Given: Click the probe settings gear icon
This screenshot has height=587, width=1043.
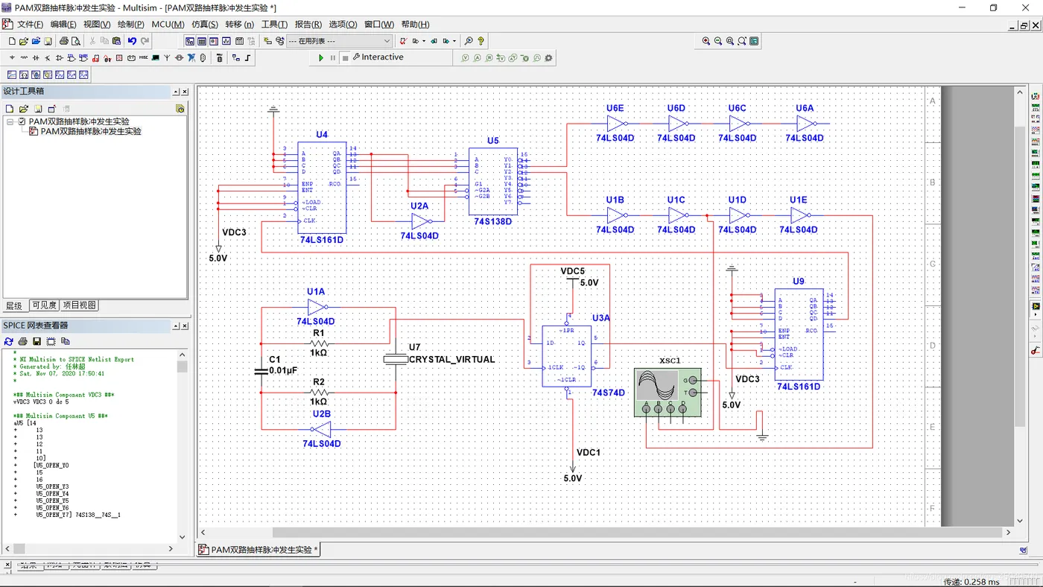Looking at the screenshot, I should (549, 57).
